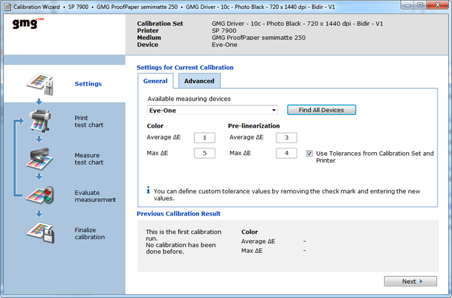Click the Previous Calibration Result heading
Viewport: 452px width, 298px height.
point(178,214)
